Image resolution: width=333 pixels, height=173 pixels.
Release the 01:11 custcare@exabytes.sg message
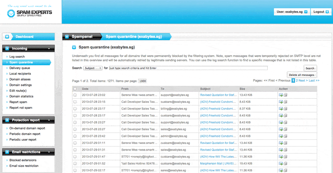[x=281, y=143]
